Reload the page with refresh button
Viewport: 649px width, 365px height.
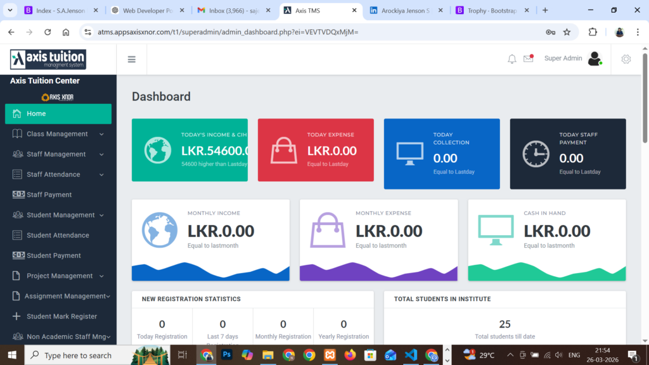[48, 32]
